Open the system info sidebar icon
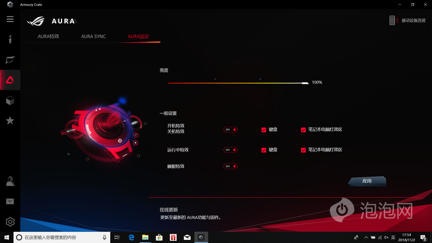This screenshot has height=243, width=432. click(x=10, y=40)
